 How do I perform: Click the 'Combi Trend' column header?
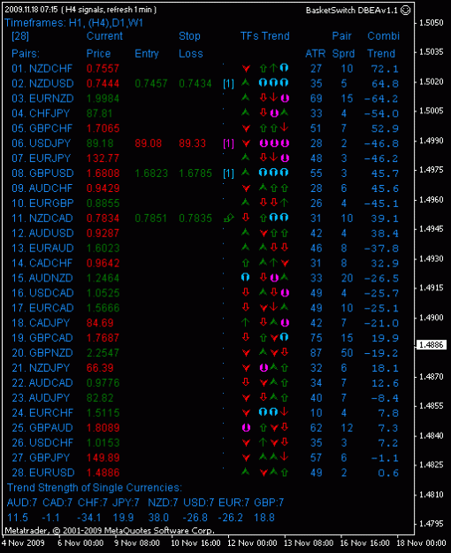(383, 45)
